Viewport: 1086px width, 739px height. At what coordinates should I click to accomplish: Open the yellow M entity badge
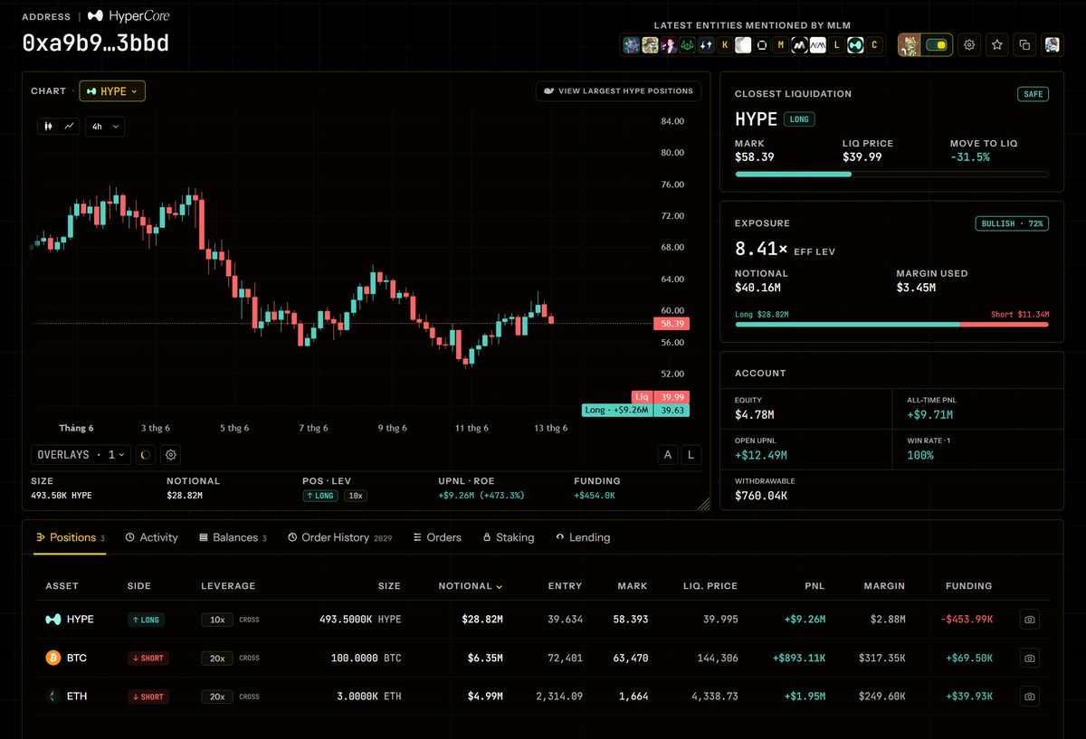pos(780,44)
